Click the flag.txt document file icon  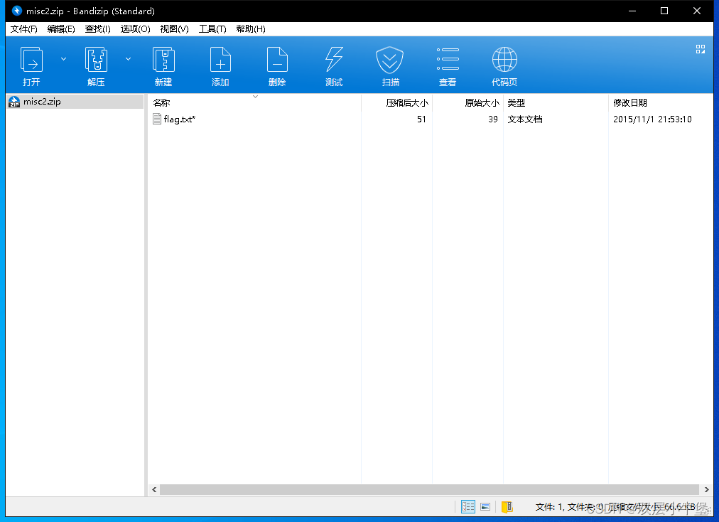coord(157,119)
